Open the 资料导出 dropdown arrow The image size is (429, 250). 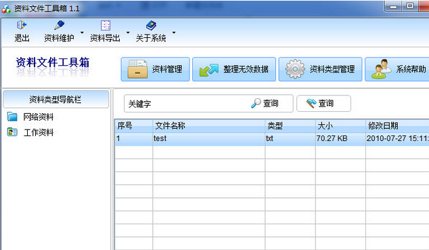coord(128,33)
